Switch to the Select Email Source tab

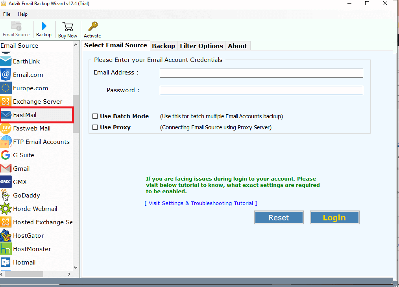coord(116,45)
